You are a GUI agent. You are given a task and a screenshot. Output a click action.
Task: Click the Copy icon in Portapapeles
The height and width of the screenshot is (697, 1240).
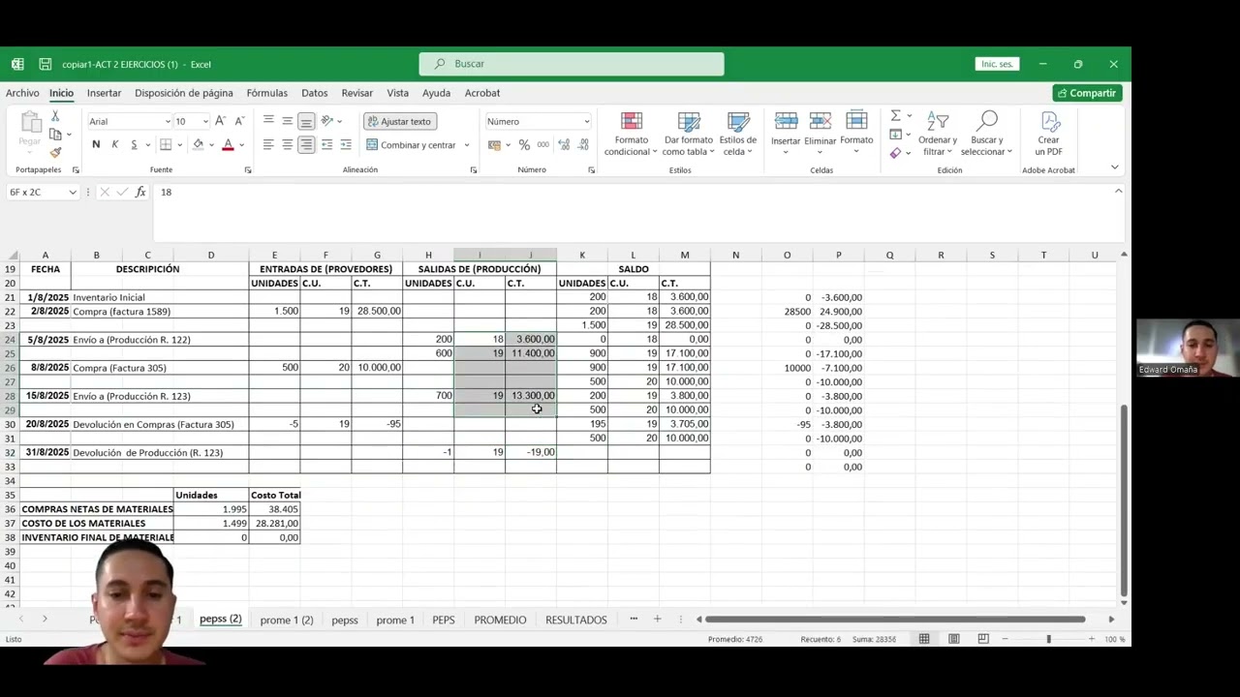(55, 135)
